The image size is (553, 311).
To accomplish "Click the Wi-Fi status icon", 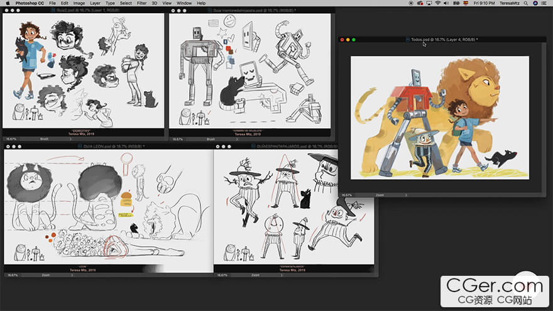I will tap(437, 3).
